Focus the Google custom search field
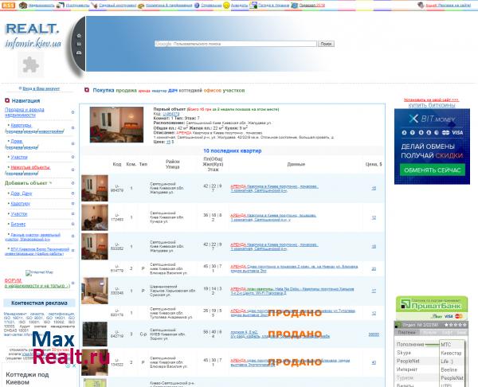 pyautogui.click(x=235, y=44)
